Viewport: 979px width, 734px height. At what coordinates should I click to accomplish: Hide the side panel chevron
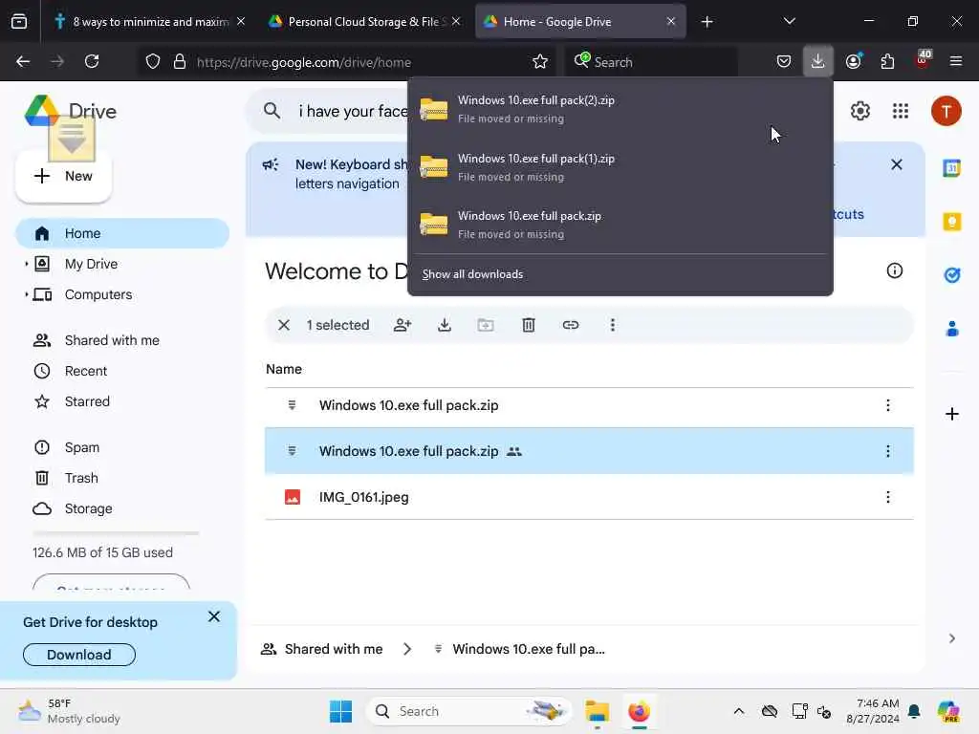(951, 637)
